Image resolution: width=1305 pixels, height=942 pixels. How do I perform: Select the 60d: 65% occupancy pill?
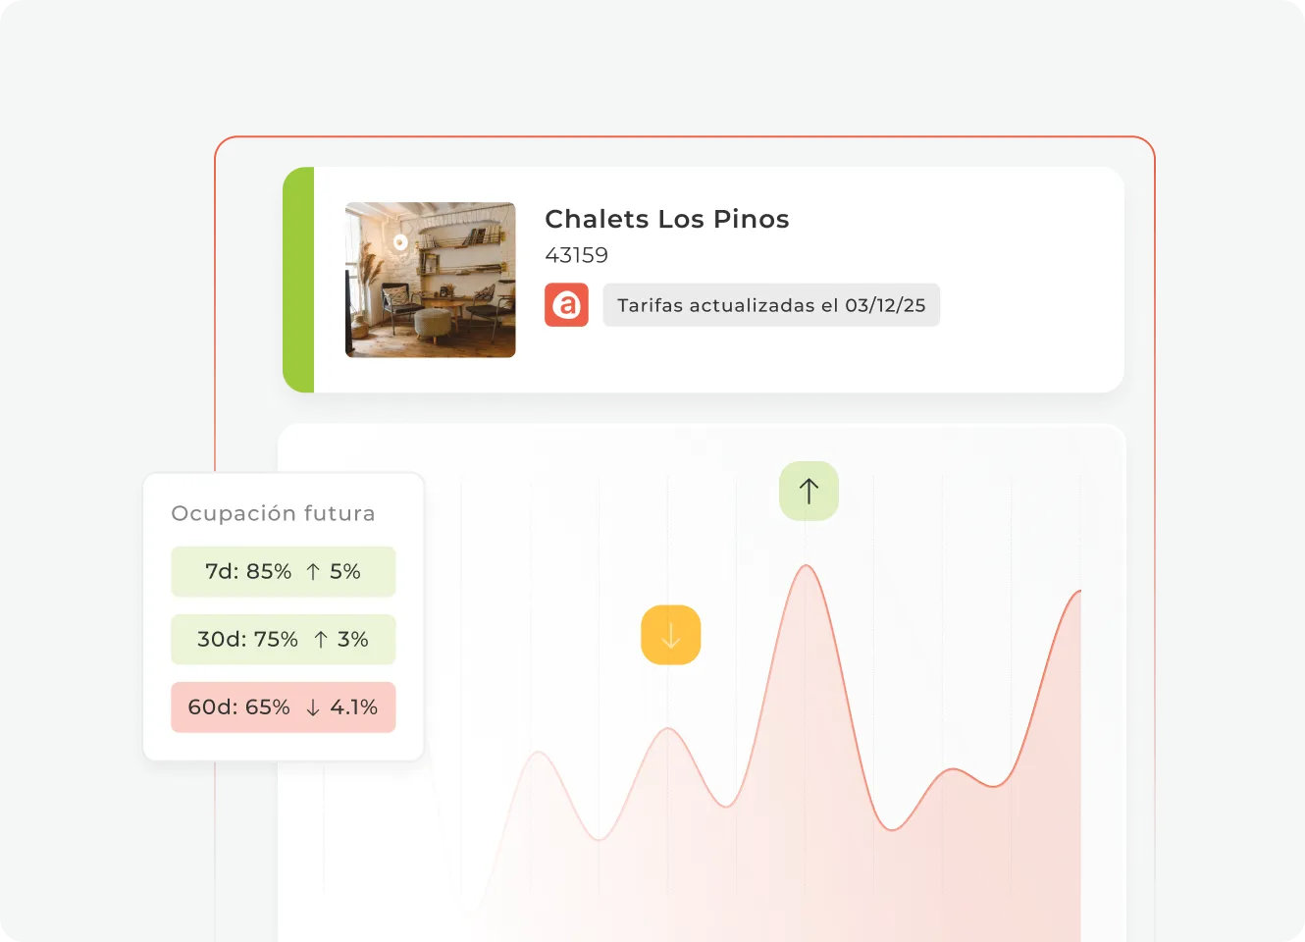point(283,707)
